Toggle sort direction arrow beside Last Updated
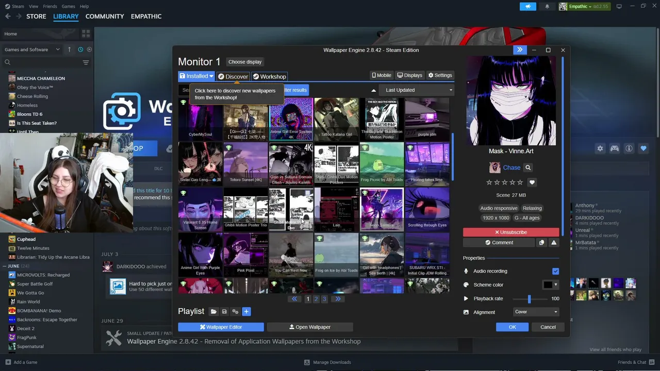The height and width of the screenshot is (371, 660). (x=373, y=90)
